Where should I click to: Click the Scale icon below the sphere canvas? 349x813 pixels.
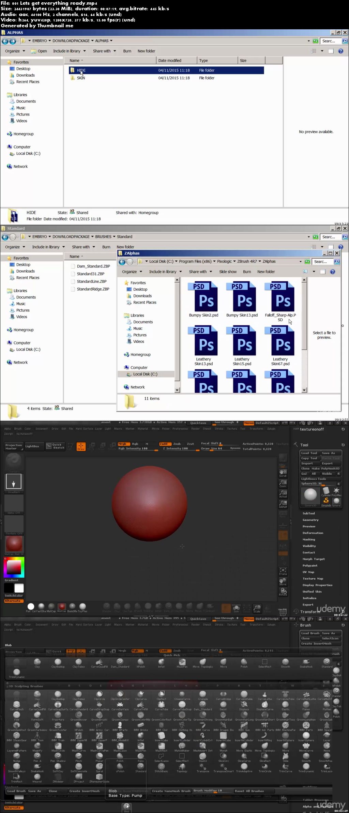coord(257,608)
